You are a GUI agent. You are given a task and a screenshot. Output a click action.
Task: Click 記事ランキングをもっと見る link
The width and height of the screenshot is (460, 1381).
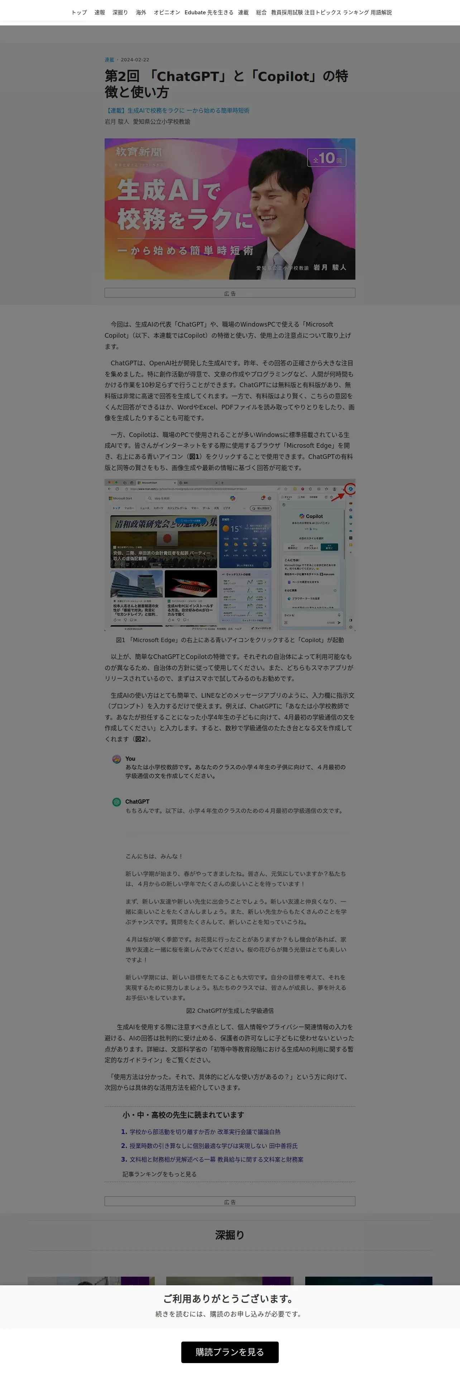(x=159, y=1174)
